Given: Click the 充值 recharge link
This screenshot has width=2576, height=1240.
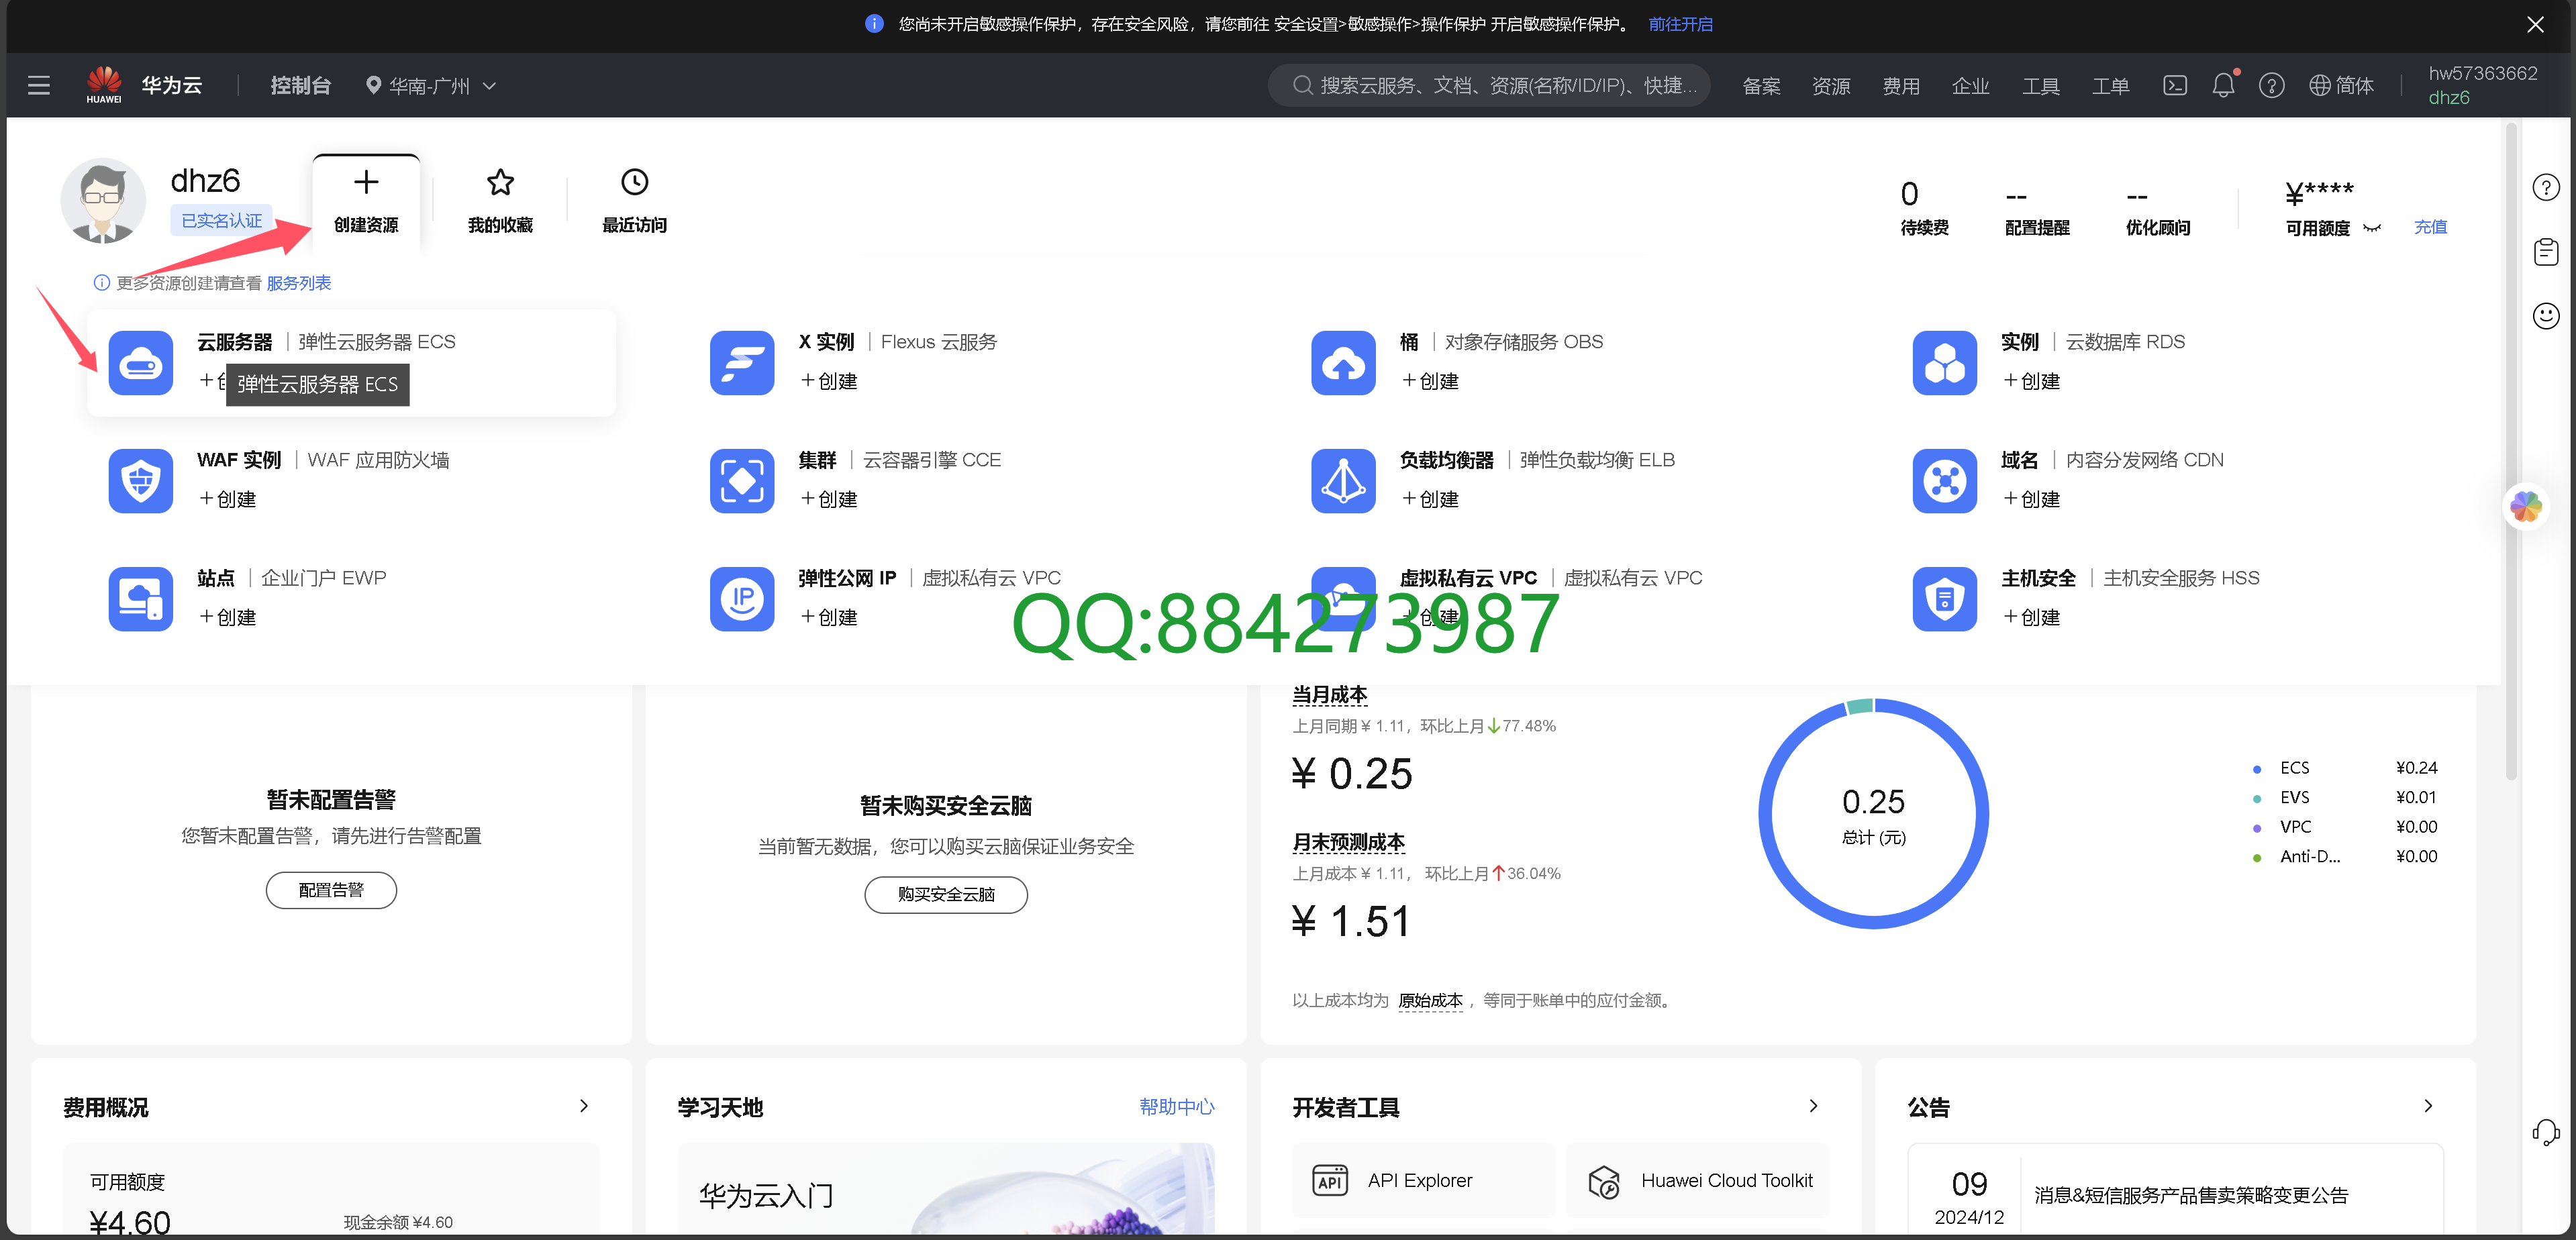Looking at the screenshot, I should coord(2430,227).
